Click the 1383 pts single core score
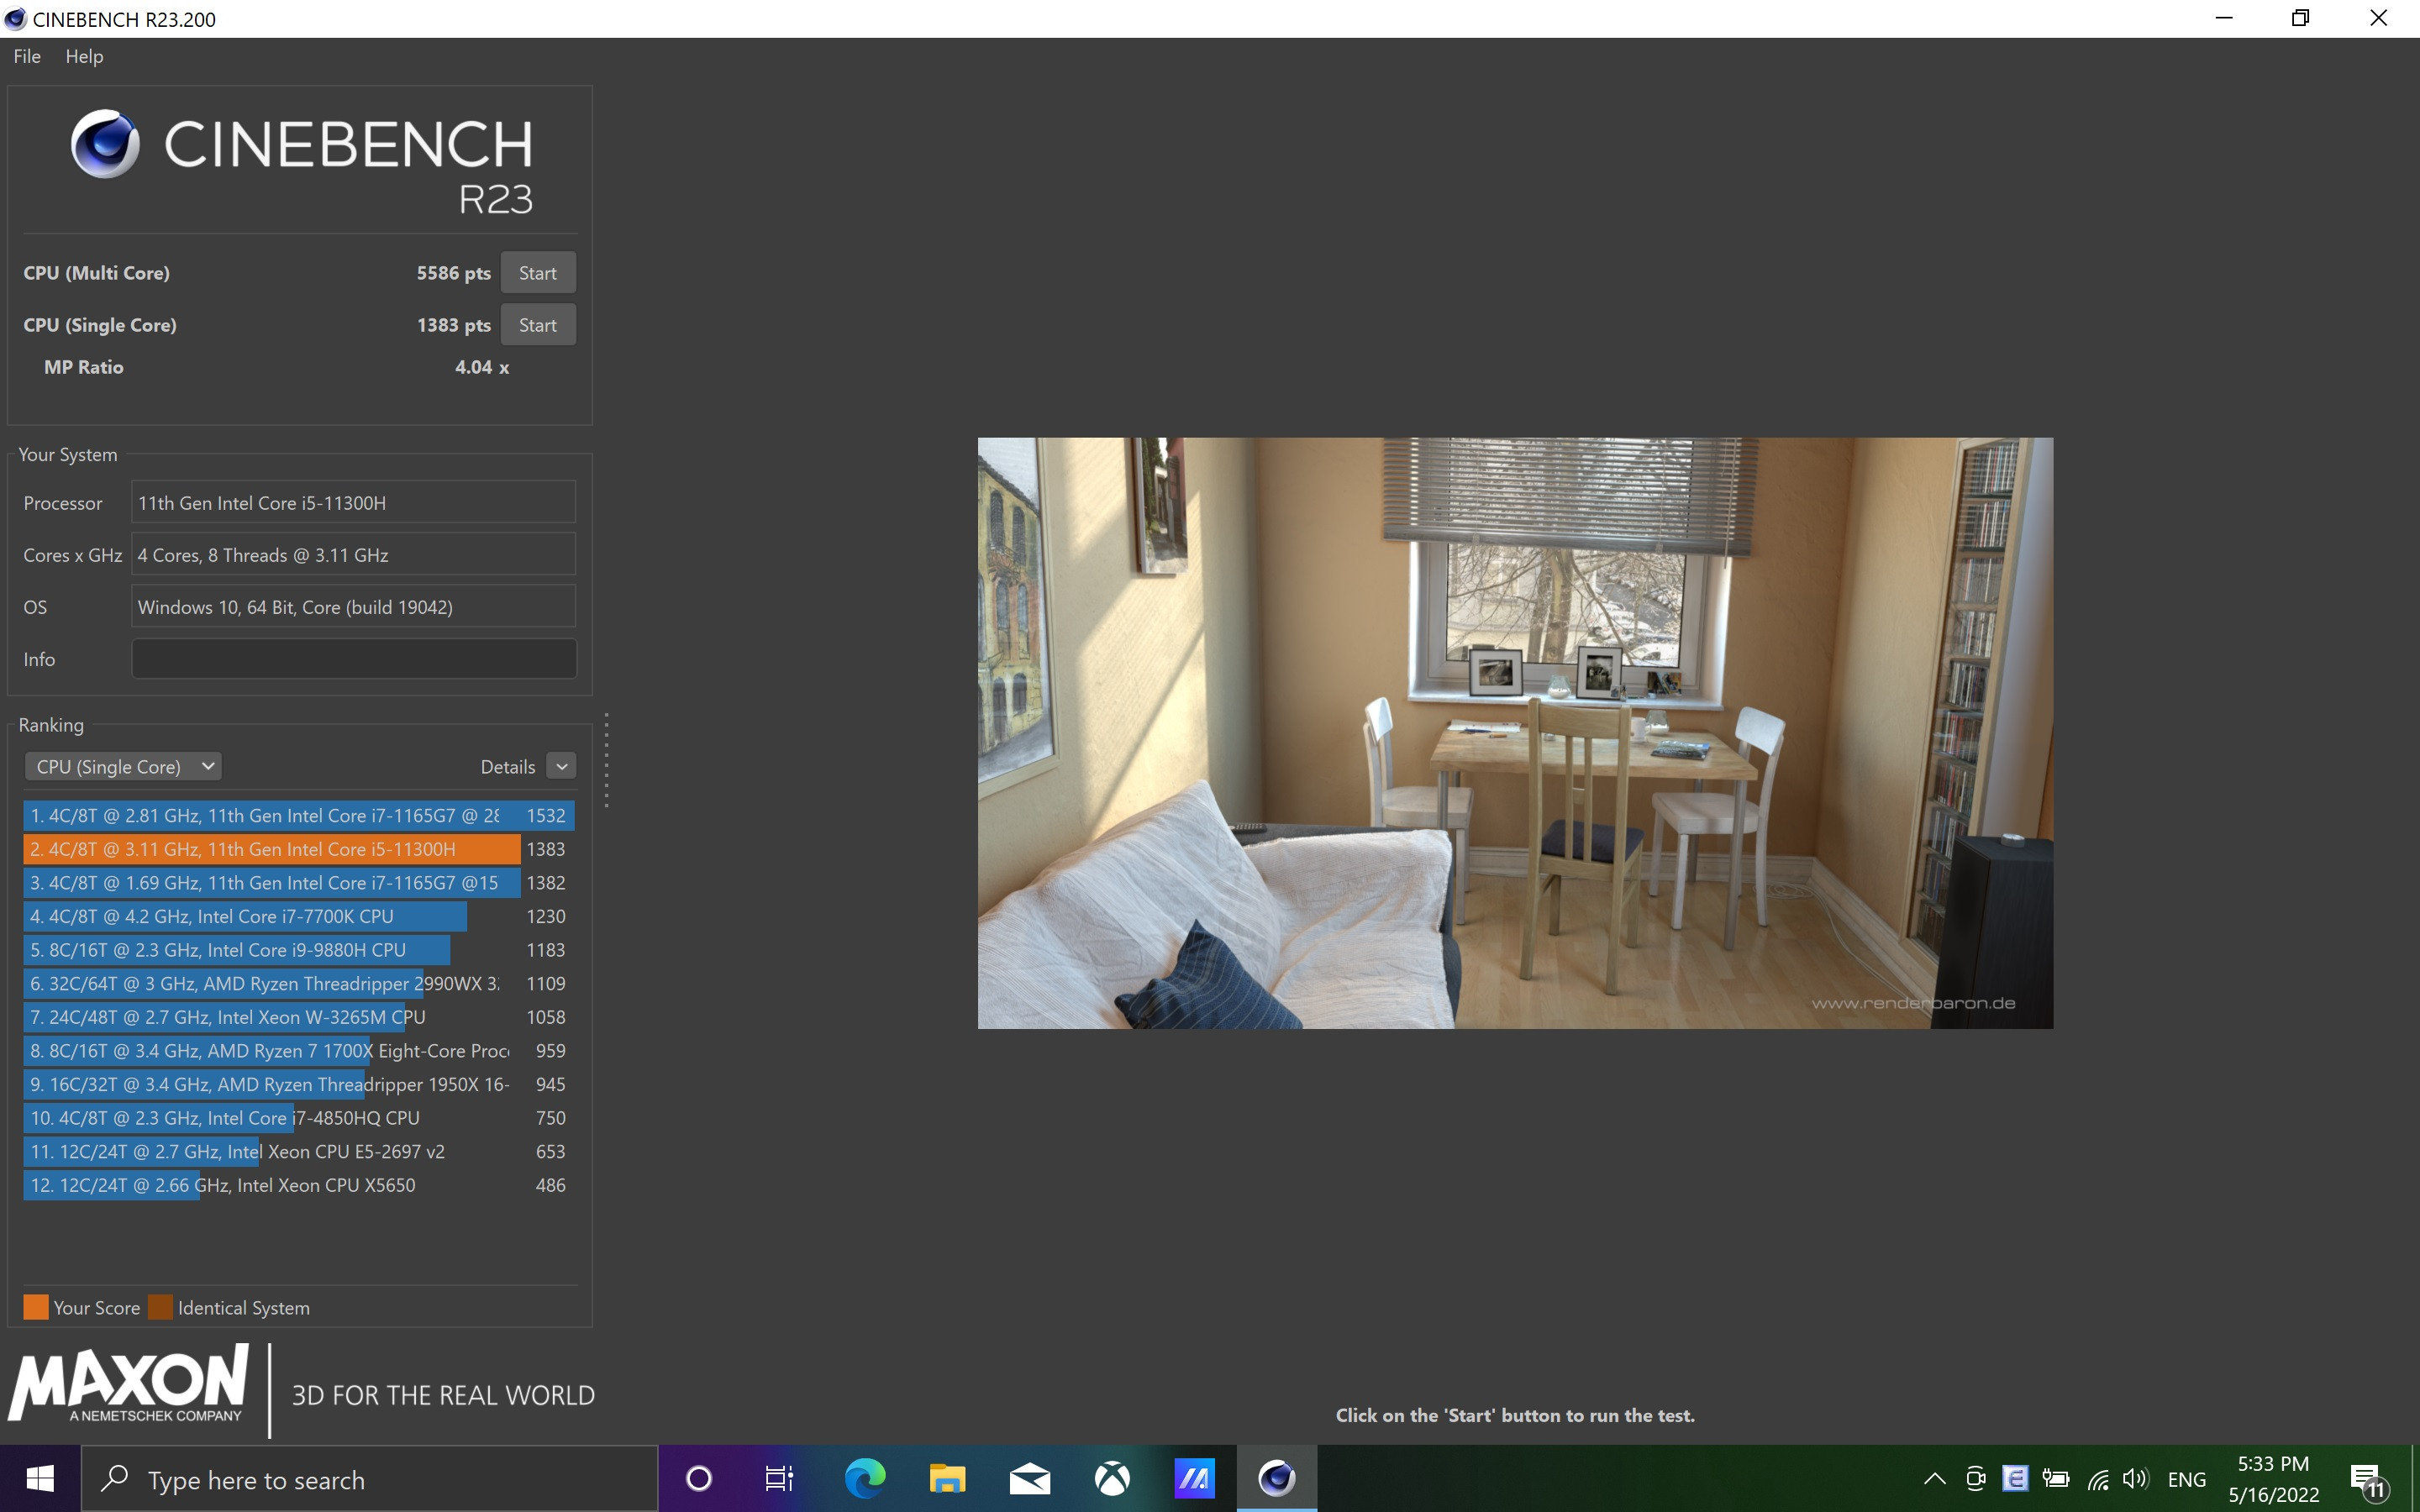Screen dimensions: 2420x1512 pyautogui.click(x=453, y=325)
